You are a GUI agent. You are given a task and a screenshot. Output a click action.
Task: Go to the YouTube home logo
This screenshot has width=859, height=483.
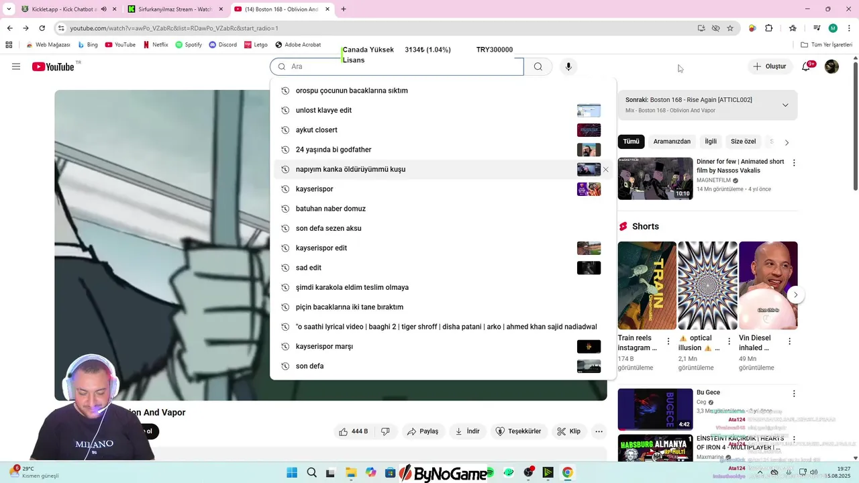point(52,66)
